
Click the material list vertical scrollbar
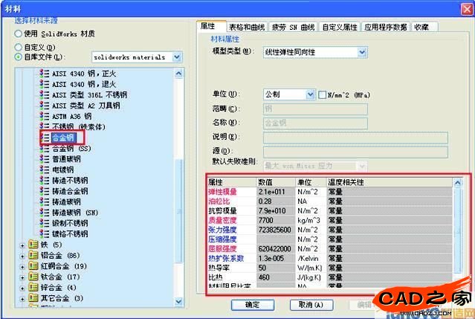(x=178, y=186)
